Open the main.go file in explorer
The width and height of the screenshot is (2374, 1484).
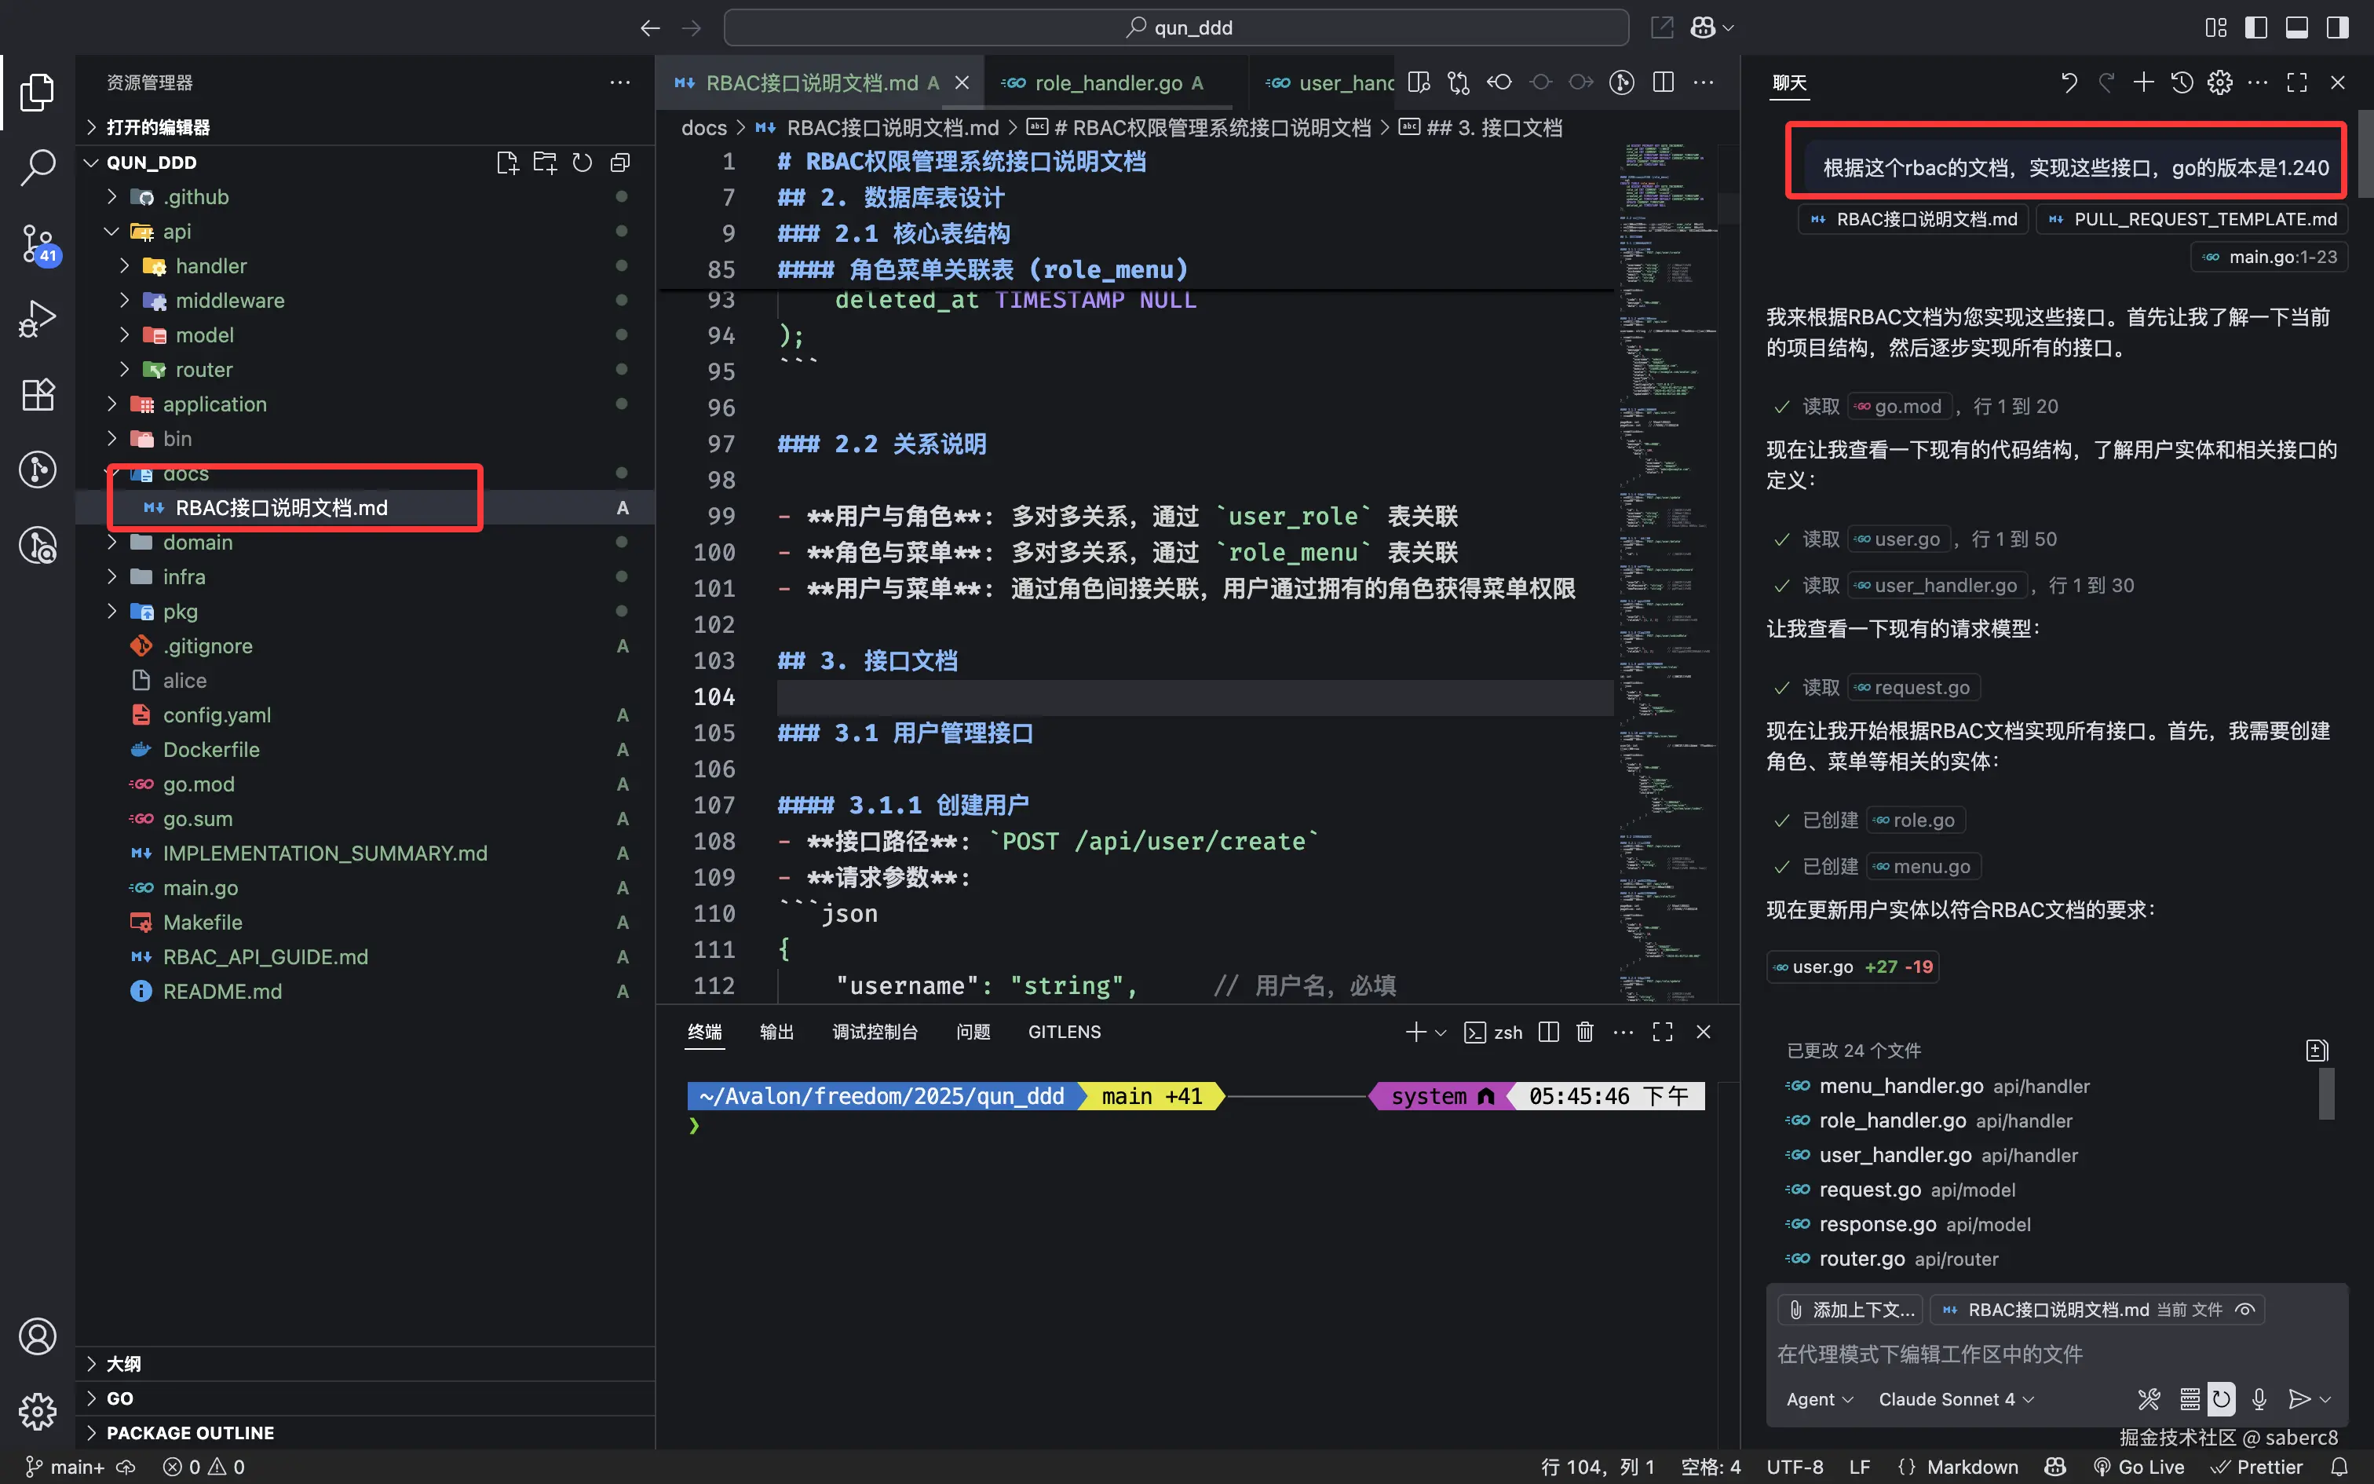pyautogui.click(x=200, y=887)
